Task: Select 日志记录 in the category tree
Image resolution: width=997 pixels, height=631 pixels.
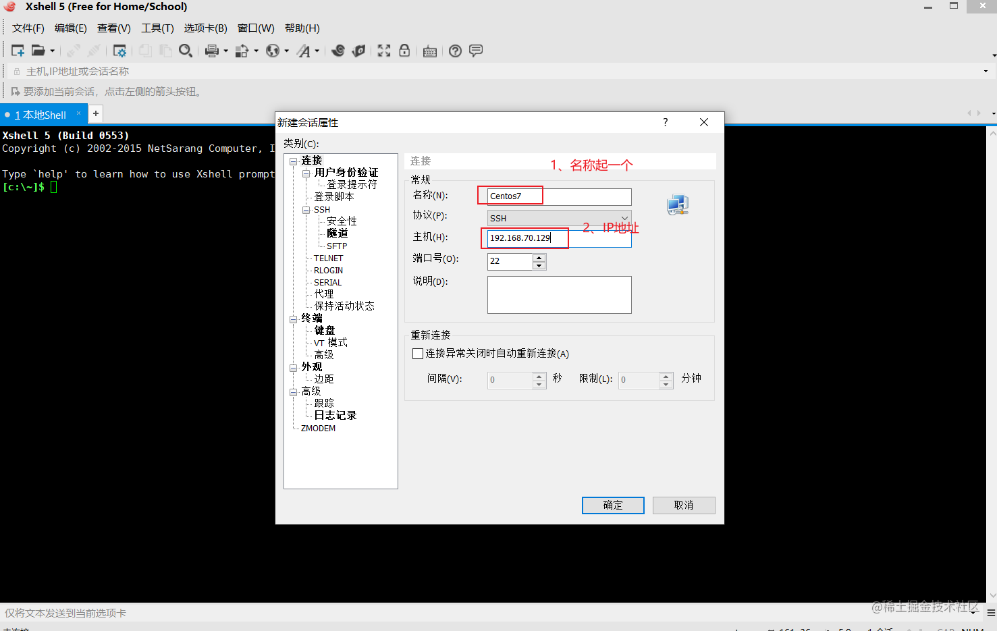Action: click(x=335, y=416)
